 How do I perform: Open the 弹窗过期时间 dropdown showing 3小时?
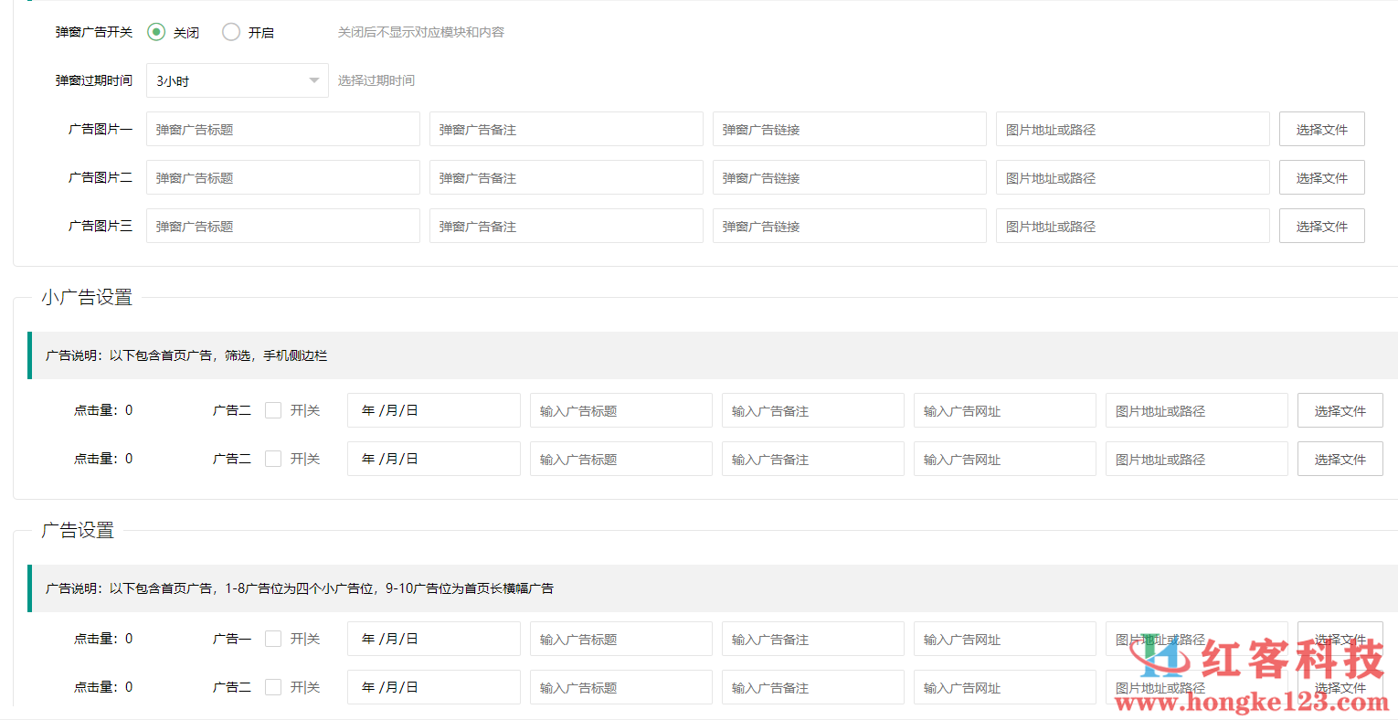pos(237,80)
